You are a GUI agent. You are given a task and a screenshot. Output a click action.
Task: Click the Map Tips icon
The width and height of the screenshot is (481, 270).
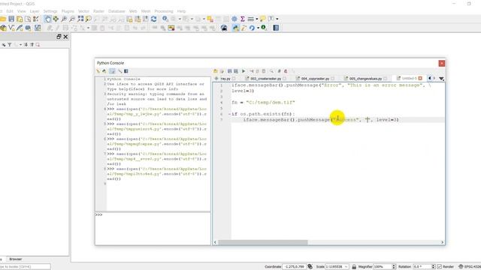[262, 19]
